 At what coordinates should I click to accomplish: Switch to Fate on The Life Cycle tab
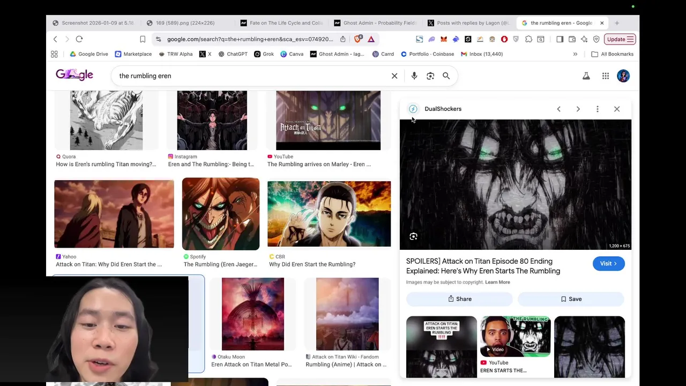[x=281, y=23]
